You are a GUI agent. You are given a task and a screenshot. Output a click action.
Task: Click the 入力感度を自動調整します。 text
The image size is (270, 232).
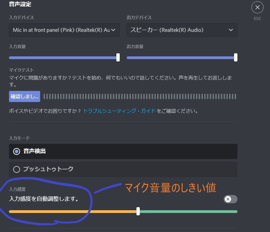44,199
